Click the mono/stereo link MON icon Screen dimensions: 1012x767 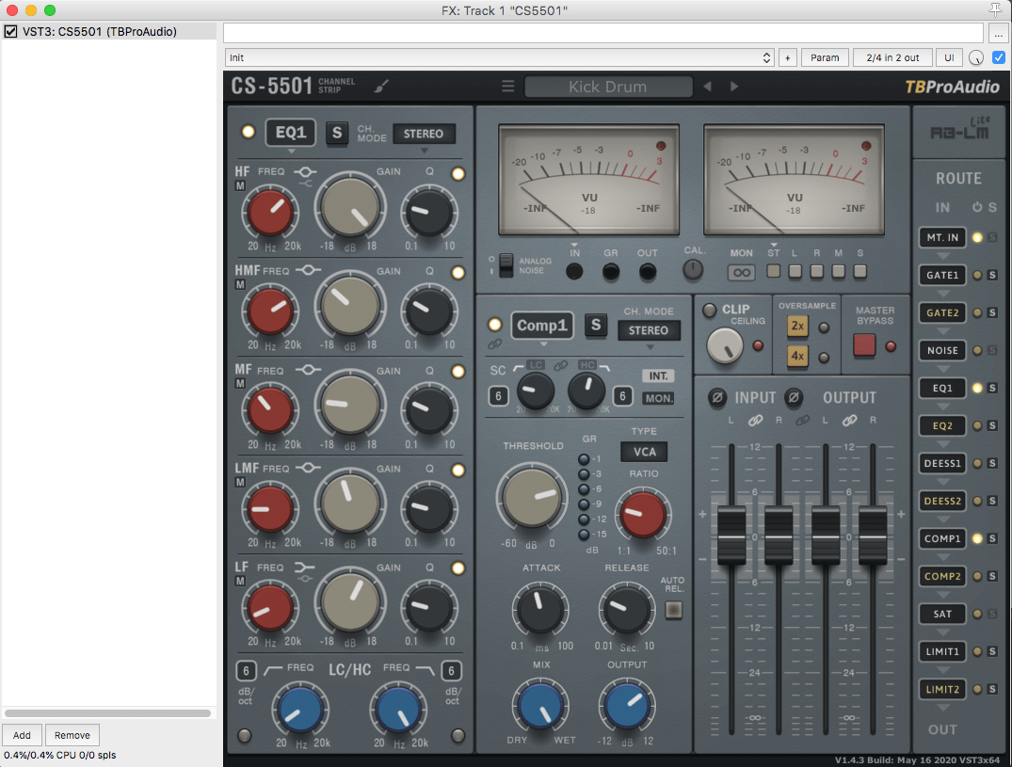pos(741,273)
